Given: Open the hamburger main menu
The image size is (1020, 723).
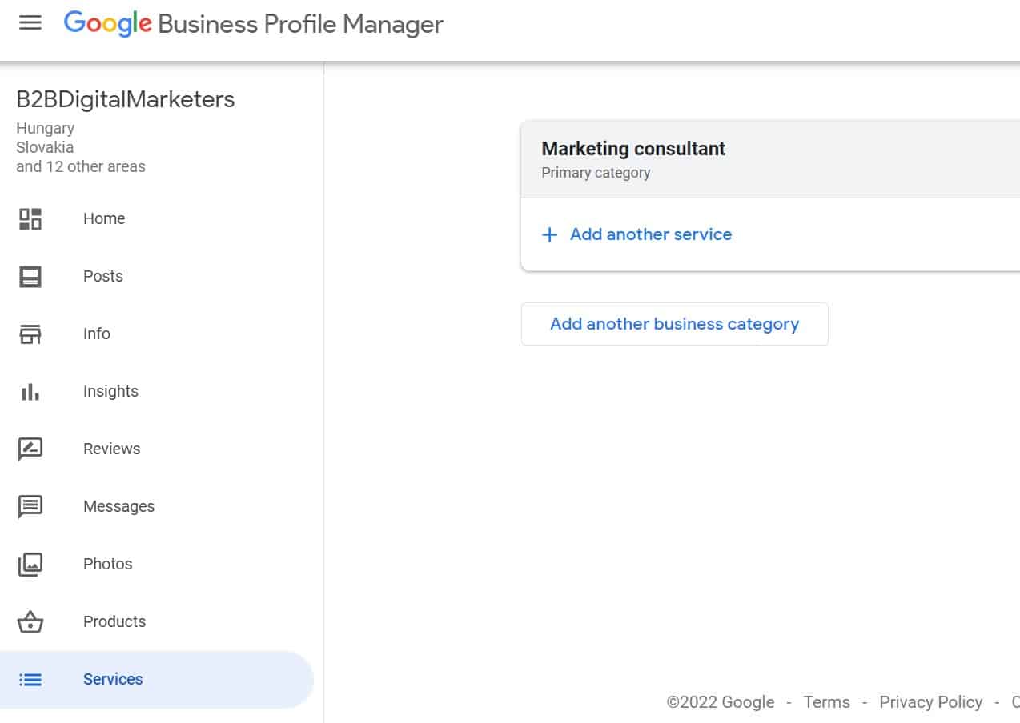Looking at the screenshot, I should click(x=30, y=22).
